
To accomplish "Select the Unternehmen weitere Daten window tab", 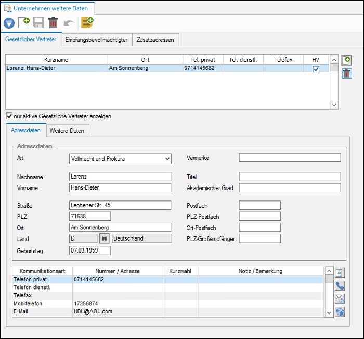I will pyautogui.click(x=48, y=9).
